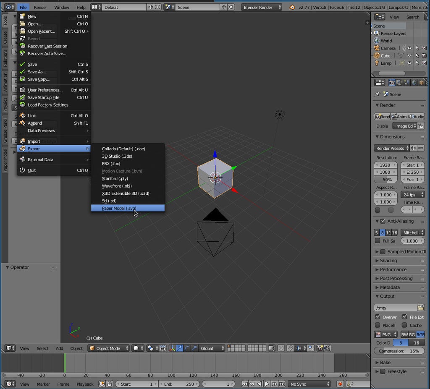The width and height of the screenshot is (430, 389).
Task: Click the Blender logo icon in header
Action: [292, 7]
